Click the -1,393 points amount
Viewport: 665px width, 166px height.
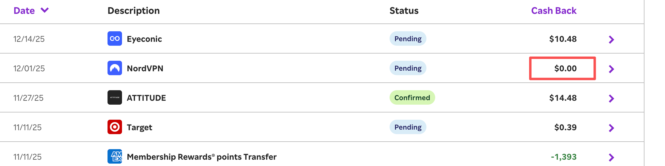[x=564, y=157]
